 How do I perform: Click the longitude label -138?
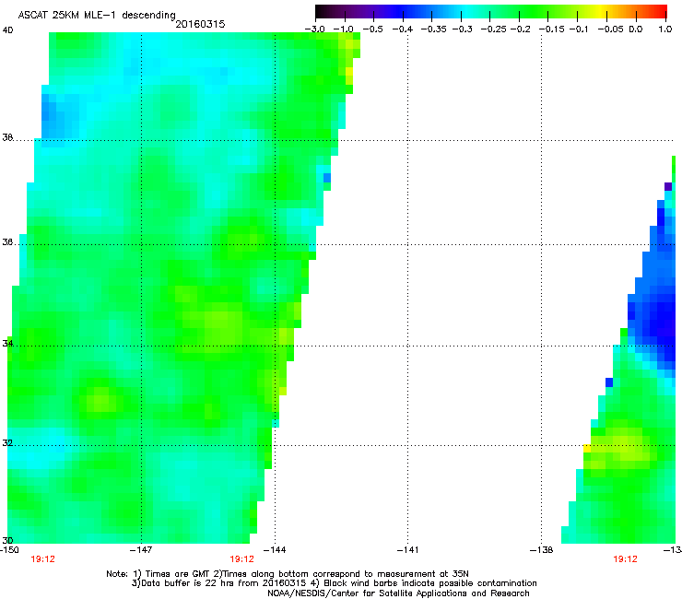pos(542,550)
